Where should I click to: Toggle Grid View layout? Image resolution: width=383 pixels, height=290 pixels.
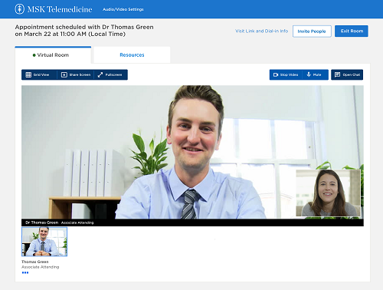pos(39,74)
